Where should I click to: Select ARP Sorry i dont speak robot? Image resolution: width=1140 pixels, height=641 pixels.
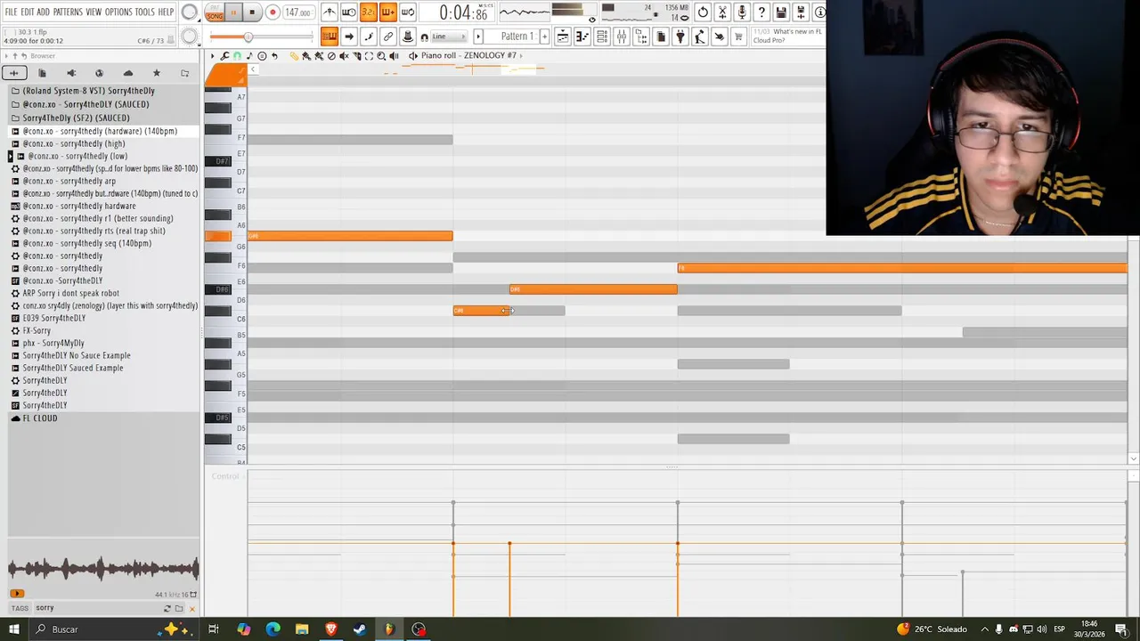point(71,293)
